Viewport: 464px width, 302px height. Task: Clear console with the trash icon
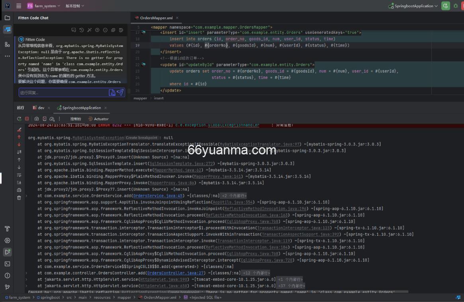(19, 198)
